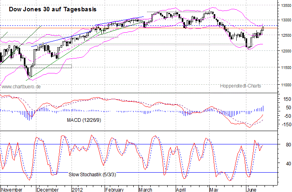Click the February month label
Image resolution: width=292 pixels, height=192 pixels.
(114, 190)
